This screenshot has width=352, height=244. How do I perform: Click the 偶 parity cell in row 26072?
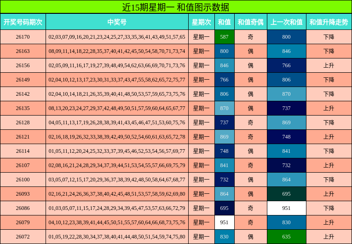[250, 237]
